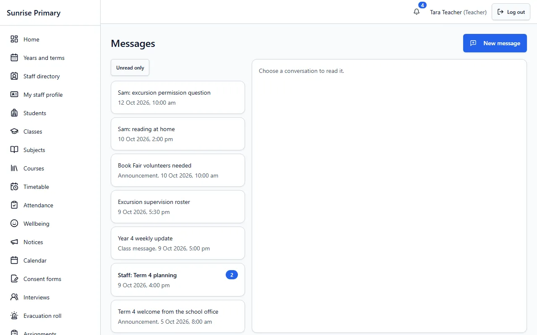This screenshot has height=335, width=537.
Task: Click the Interviews people icon
Action: click(x=14, y=297)
